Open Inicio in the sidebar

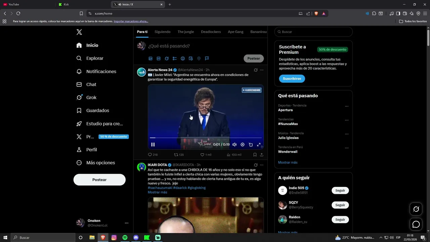tap(87, 45)
